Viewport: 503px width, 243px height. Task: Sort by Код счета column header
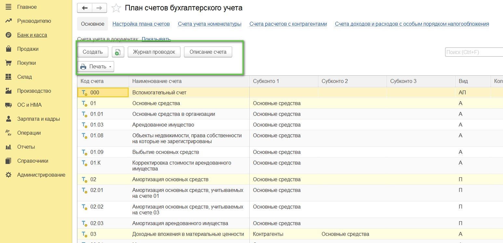click(x=92, y=81)
